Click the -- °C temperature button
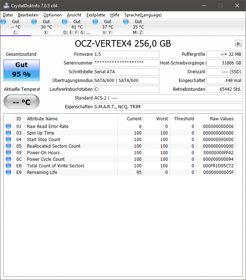The height and width of the screenshot is (280, 246). (x=22, y=102)
